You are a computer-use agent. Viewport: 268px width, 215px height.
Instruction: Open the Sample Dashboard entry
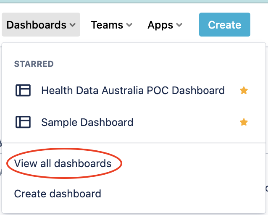click(87, 122)
